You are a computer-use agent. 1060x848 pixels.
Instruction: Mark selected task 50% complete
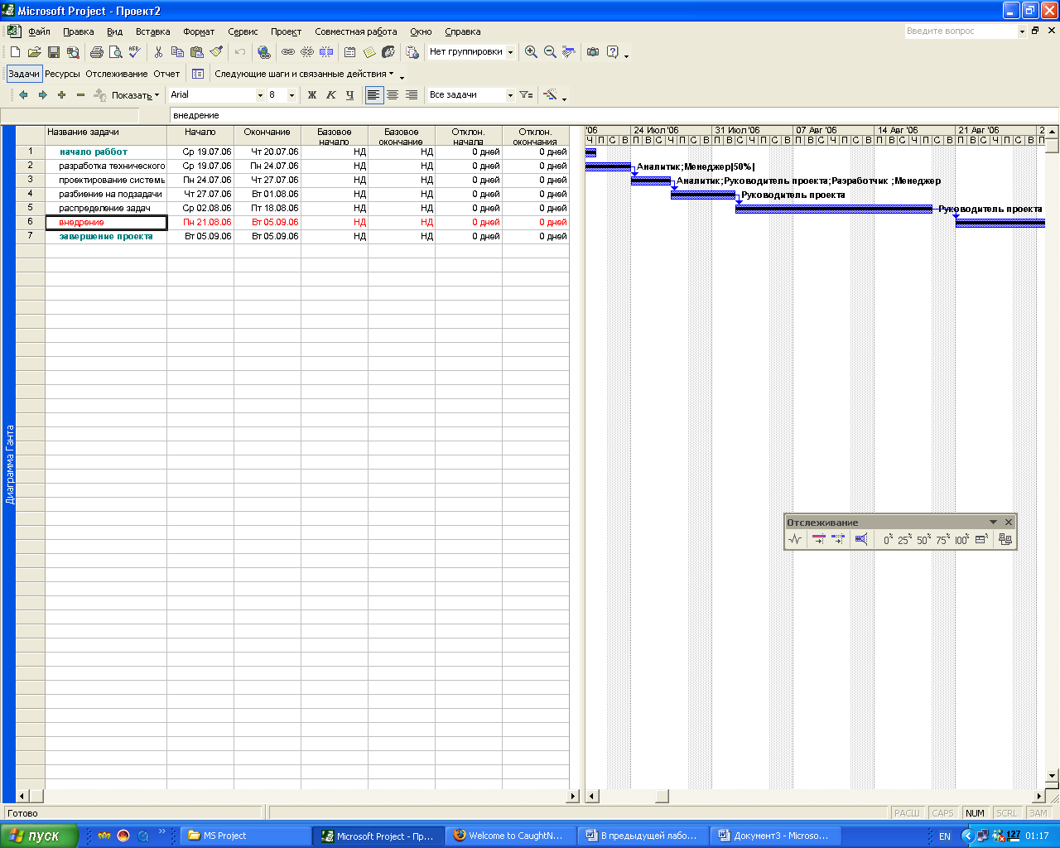click(923, 540)
